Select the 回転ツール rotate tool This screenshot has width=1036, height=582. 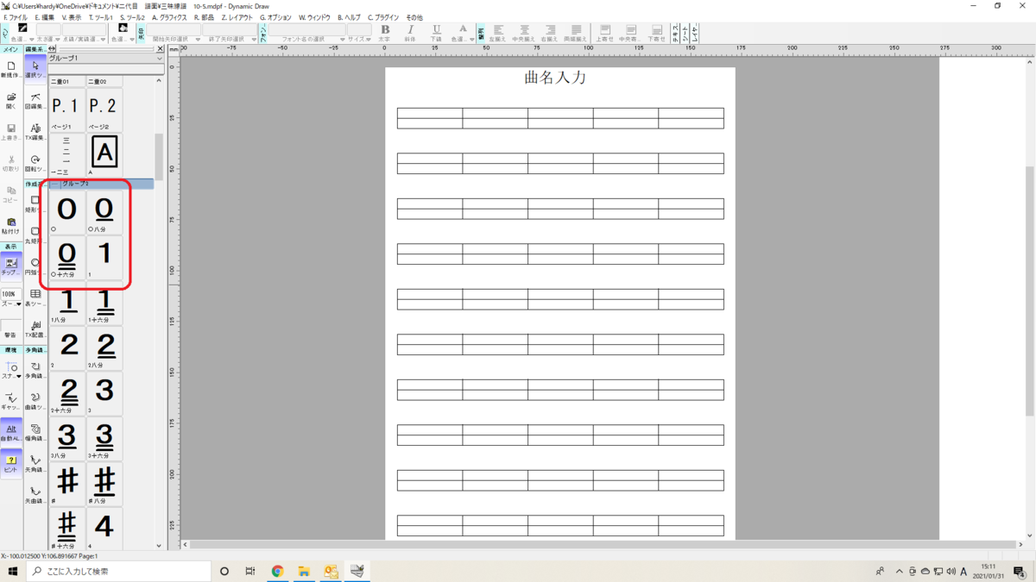35,162
